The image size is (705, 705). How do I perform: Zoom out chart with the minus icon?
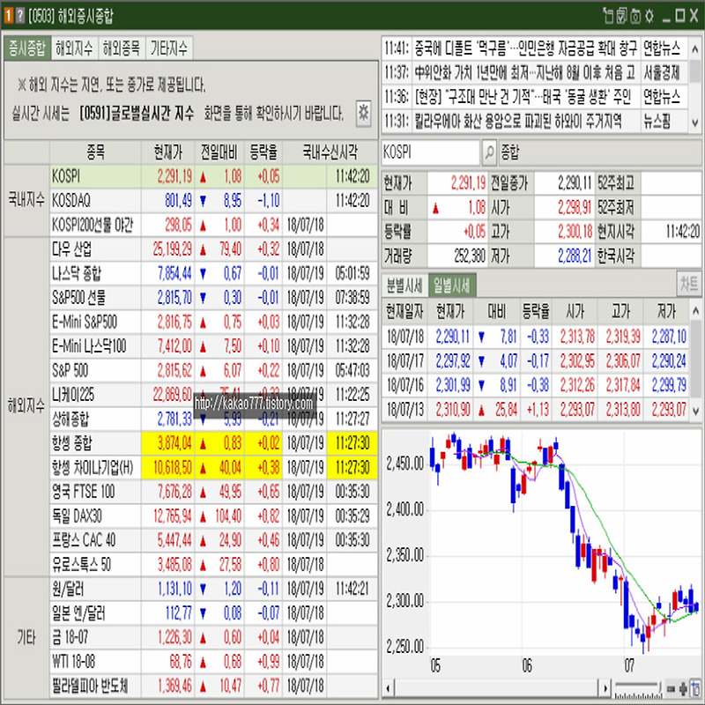[x=672, y=687]
